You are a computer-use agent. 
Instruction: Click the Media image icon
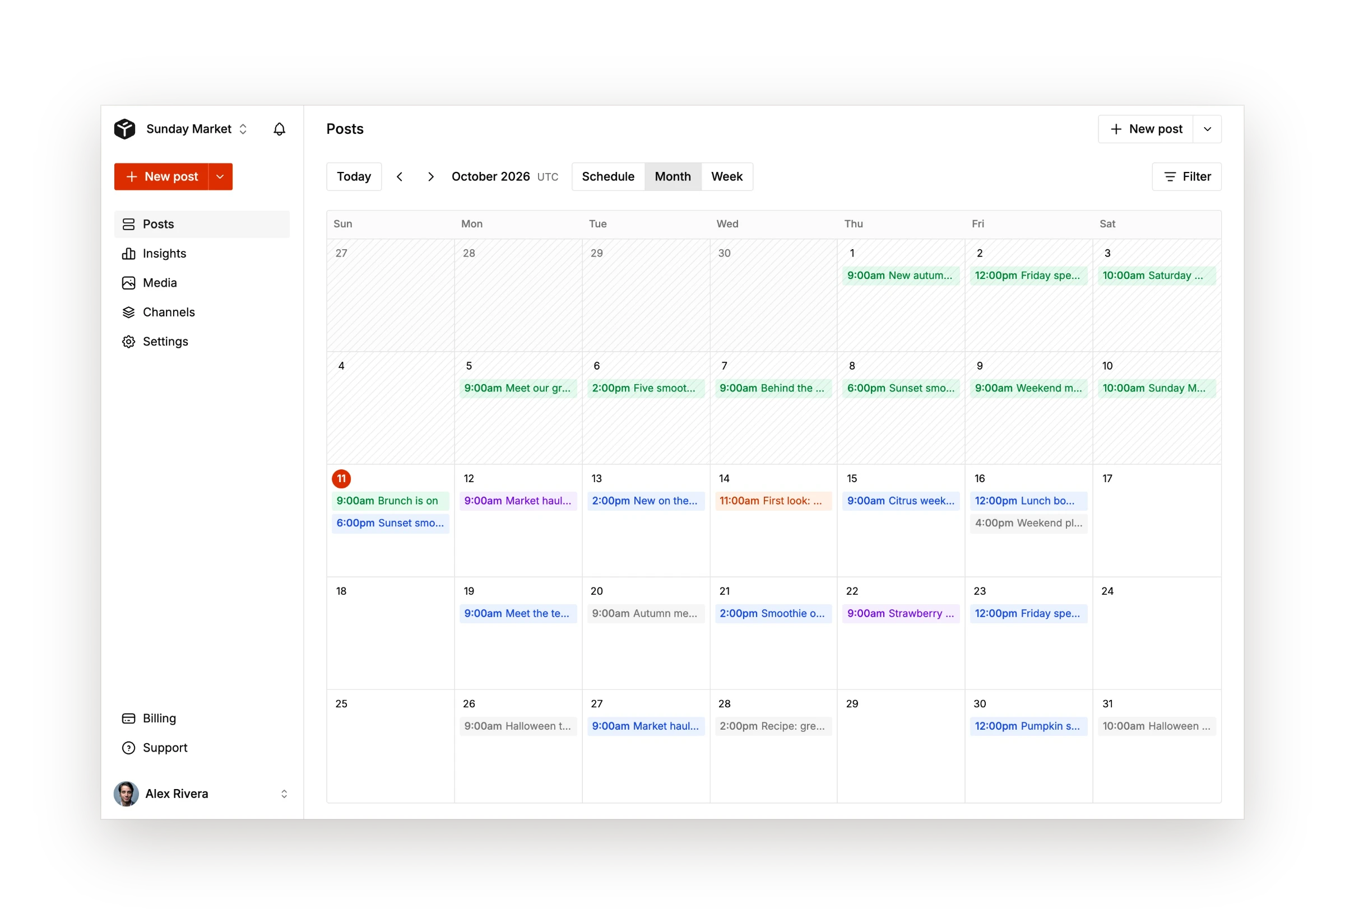pos(128,283)
